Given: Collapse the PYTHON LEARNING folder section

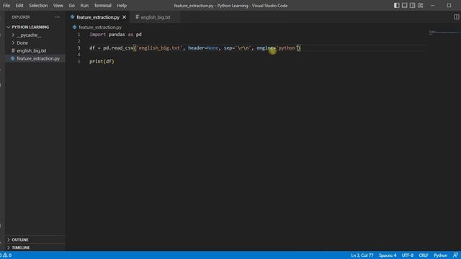Looking at the screenshot, I should tap(30, 27).
